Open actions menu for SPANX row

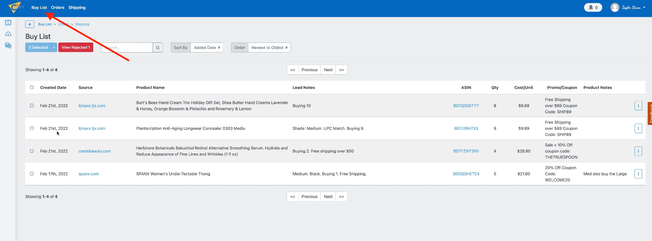[638, 174]
